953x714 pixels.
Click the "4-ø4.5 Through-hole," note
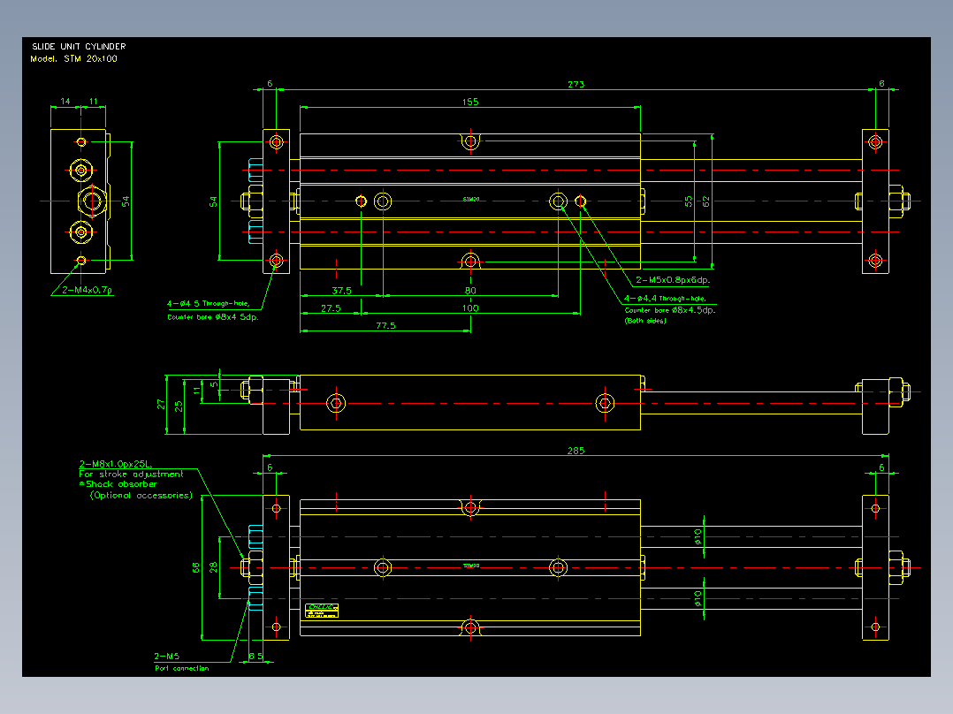pos(209,303)
